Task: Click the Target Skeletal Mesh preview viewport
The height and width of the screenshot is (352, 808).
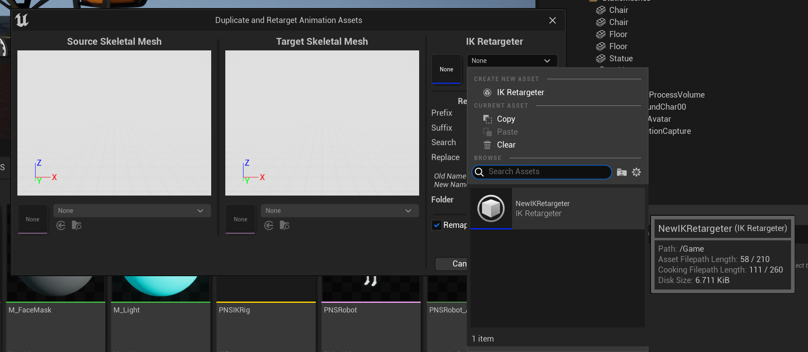Action: 322,123
